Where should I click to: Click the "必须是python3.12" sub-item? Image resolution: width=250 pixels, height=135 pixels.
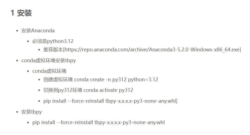coord(53,41)
